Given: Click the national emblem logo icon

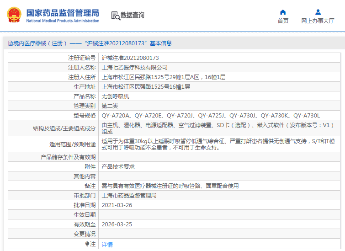Looking at the screenshot, I should tap(14, 15).
